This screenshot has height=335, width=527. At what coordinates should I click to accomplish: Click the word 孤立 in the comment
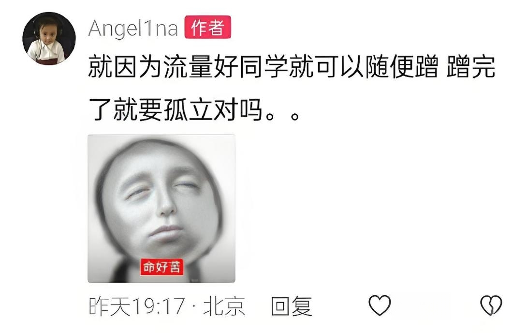point(188,110)
